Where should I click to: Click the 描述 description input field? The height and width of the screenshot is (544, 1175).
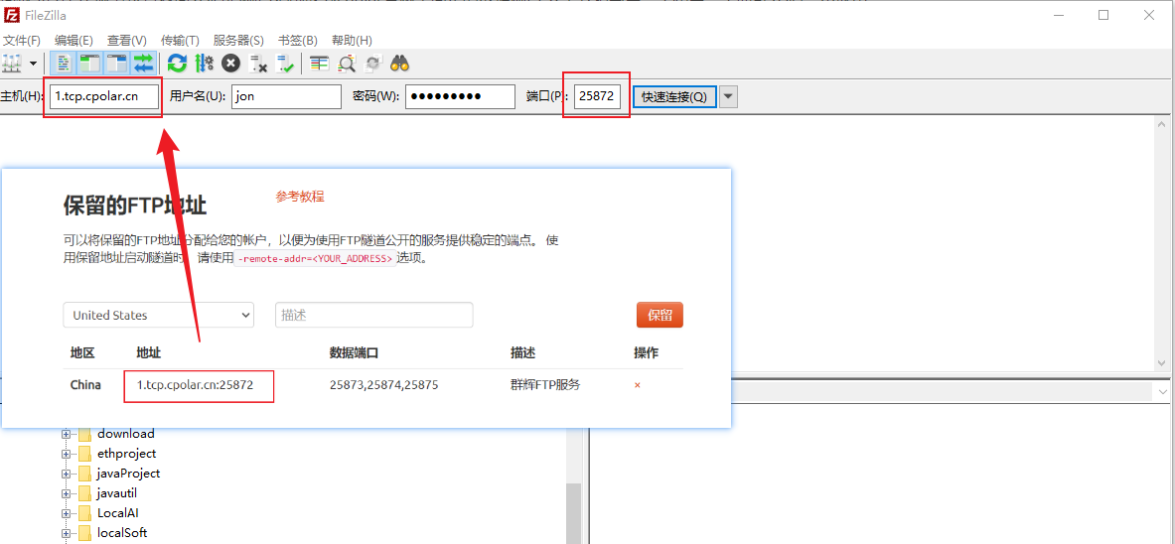(x=373, y=316)
